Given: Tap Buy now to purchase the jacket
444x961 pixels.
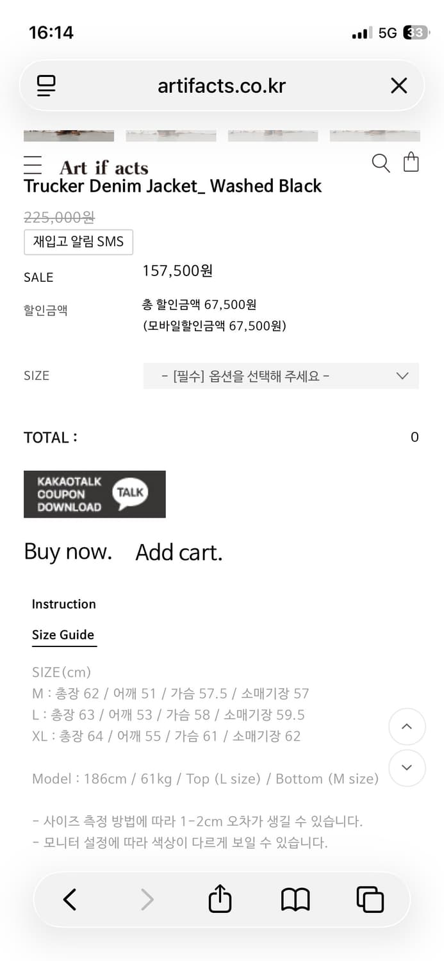Looking at the screenshot, I should click(67, 552).
